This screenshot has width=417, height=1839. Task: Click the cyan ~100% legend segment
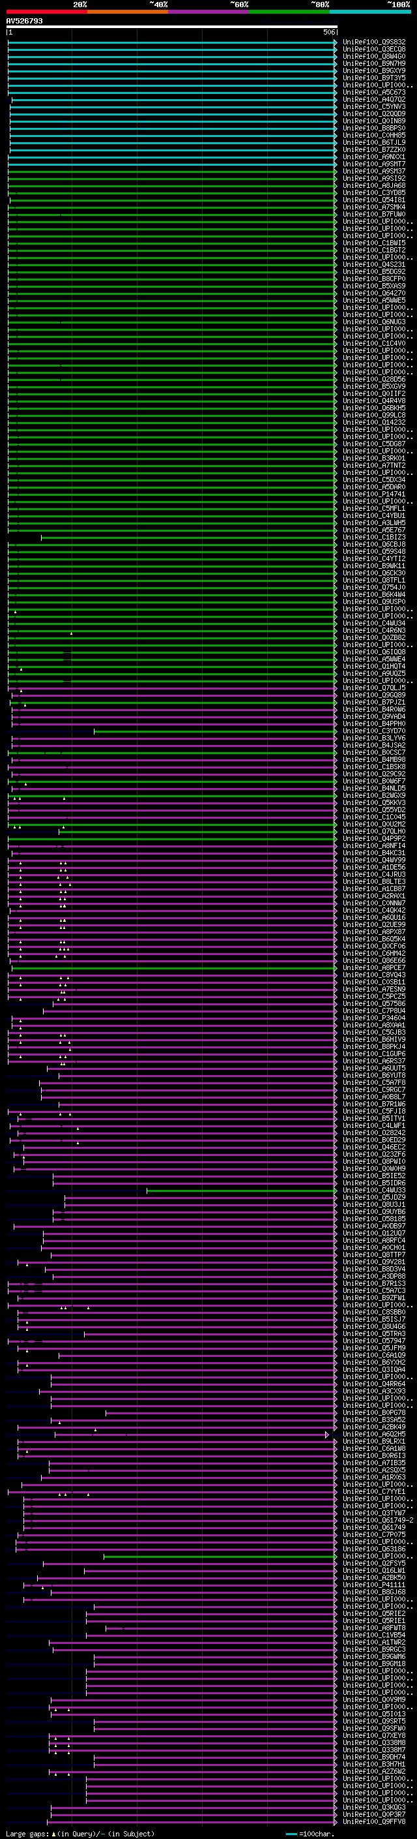coord(370,12)
